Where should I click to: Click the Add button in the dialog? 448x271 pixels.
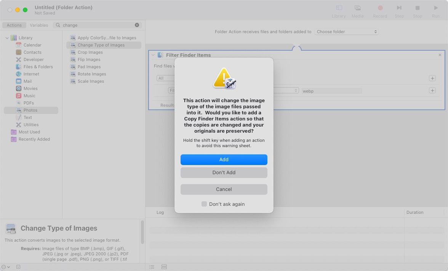(224, 159)
